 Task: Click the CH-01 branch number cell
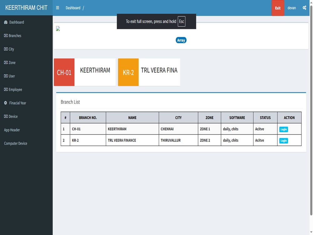pos(88,129)
